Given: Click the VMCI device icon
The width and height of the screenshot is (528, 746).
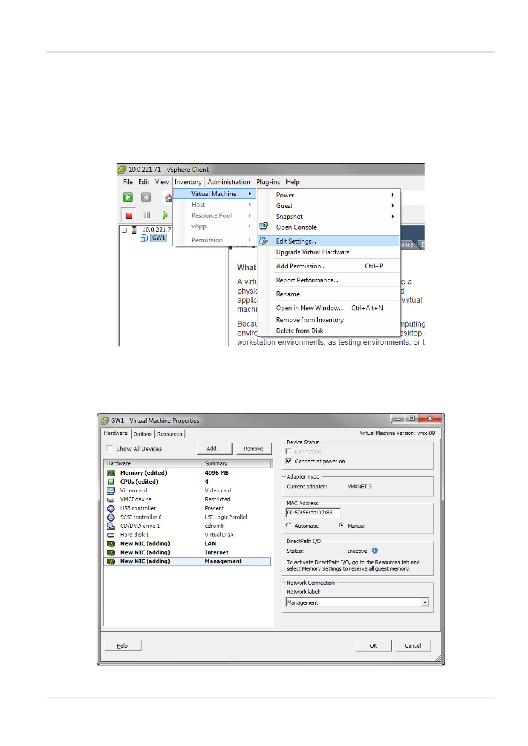Looking at the screenshot, I should pos(111,499).
